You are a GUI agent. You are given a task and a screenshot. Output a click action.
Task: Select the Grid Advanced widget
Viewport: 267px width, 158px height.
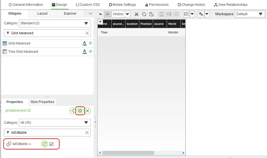coord(47,43)
